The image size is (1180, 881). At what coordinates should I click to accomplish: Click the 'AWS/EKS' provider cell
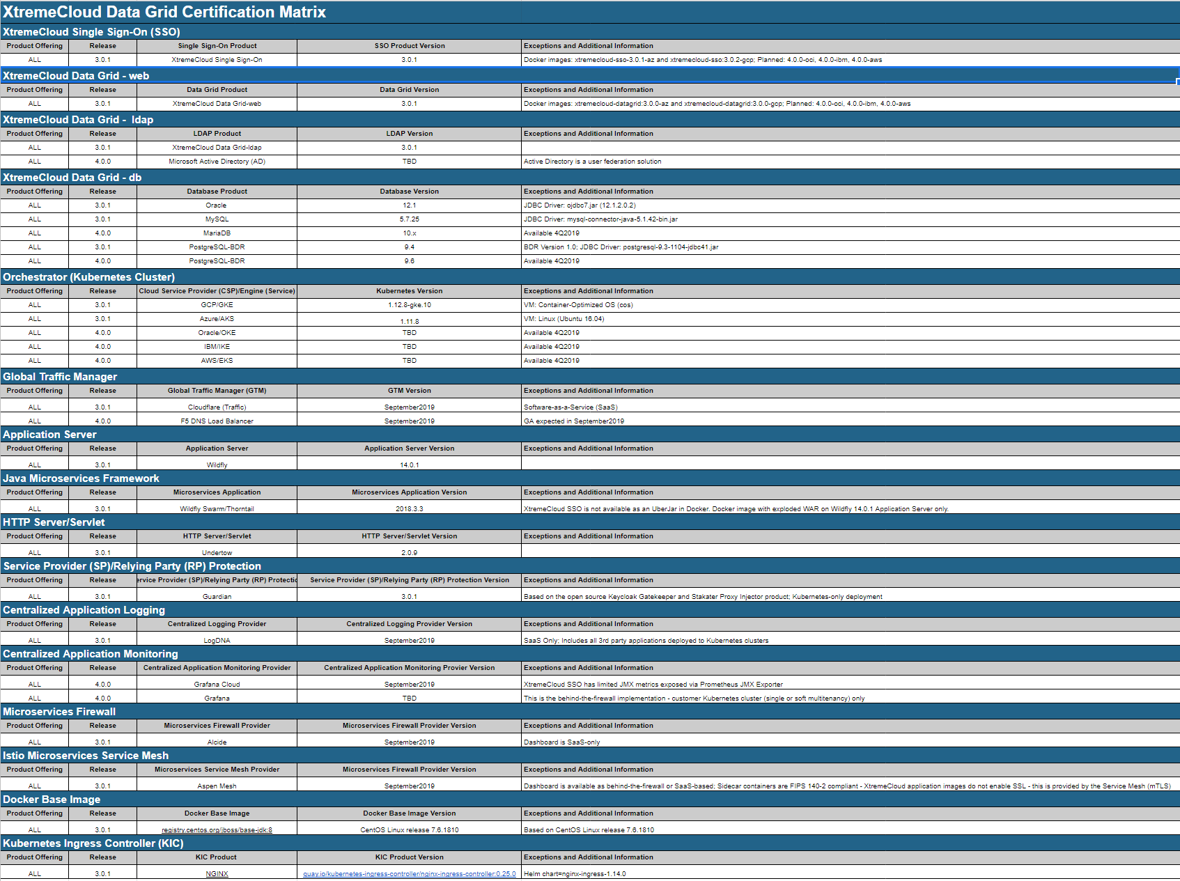(217, 361)
